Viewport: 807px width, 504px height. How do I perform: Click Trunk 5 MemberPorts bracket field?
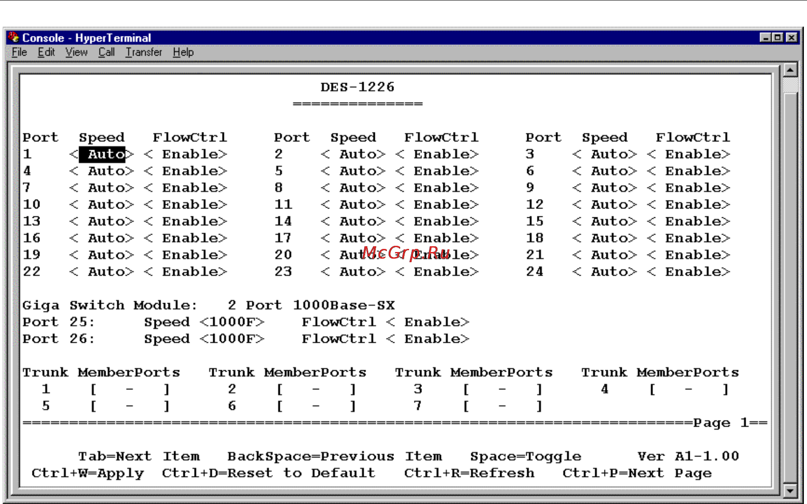click(x=130, y=406)
